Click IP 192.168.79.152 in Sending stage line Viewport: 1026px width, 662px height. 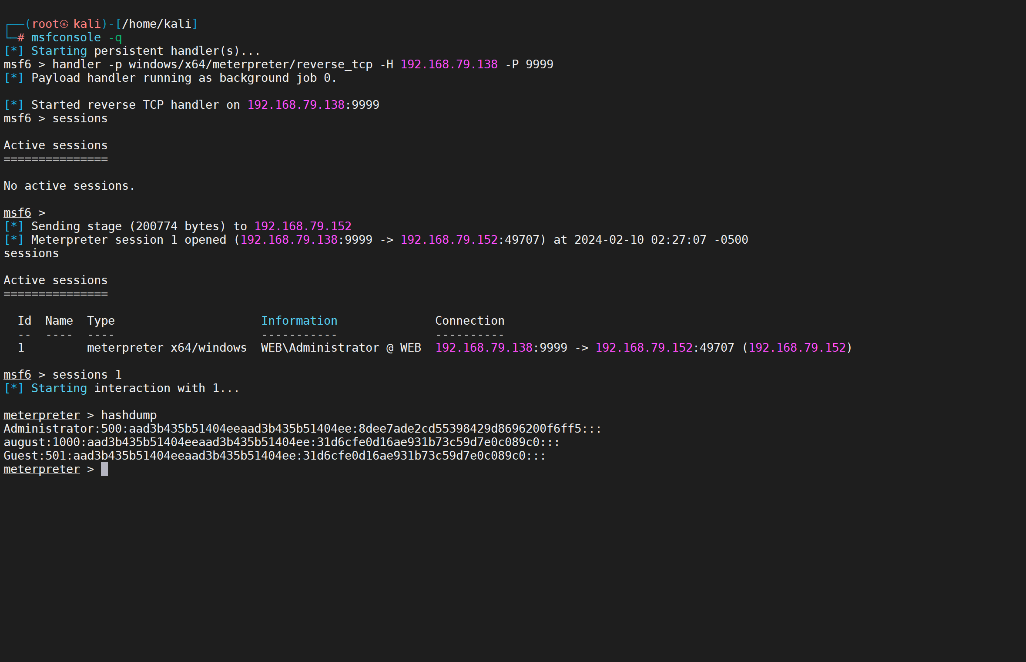tap(302, 226)
